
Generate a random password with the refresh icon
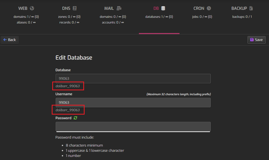(x=75, y=118)
